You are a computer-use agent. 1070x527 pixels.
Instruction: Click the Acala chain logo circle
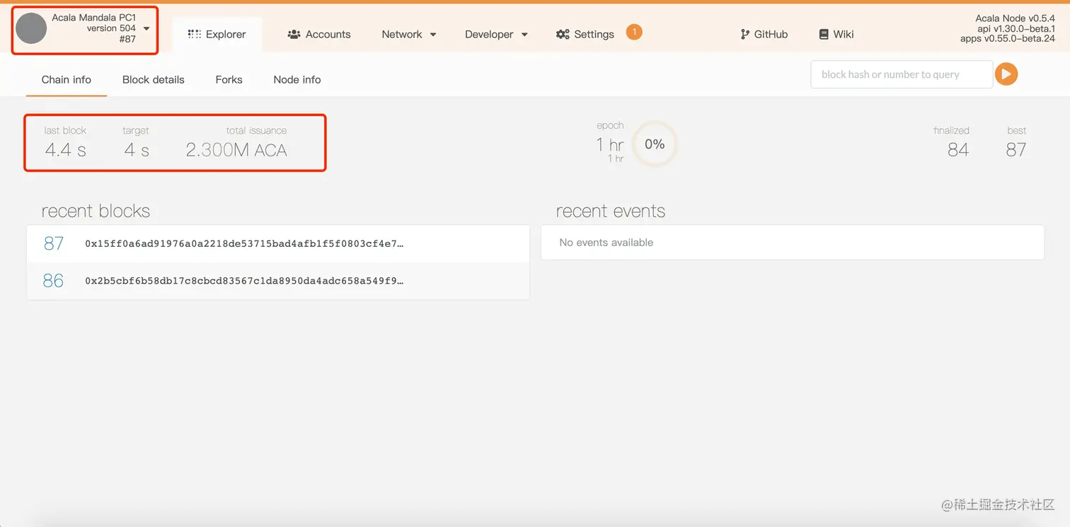pos(31,28)
